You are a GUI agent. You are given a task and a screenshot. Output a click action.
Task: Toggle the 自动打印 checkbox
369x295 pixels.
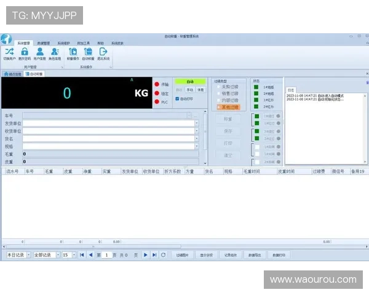coord(178,98)
